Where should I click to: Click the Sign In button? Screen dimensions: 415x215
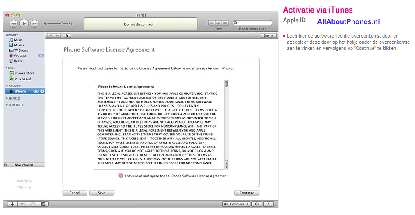click(268, 35)
